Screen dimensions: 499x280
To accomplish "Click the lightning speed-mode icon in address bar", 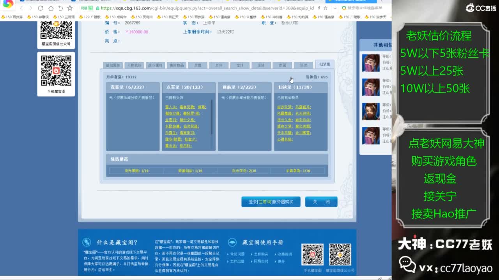I will 320,8.
